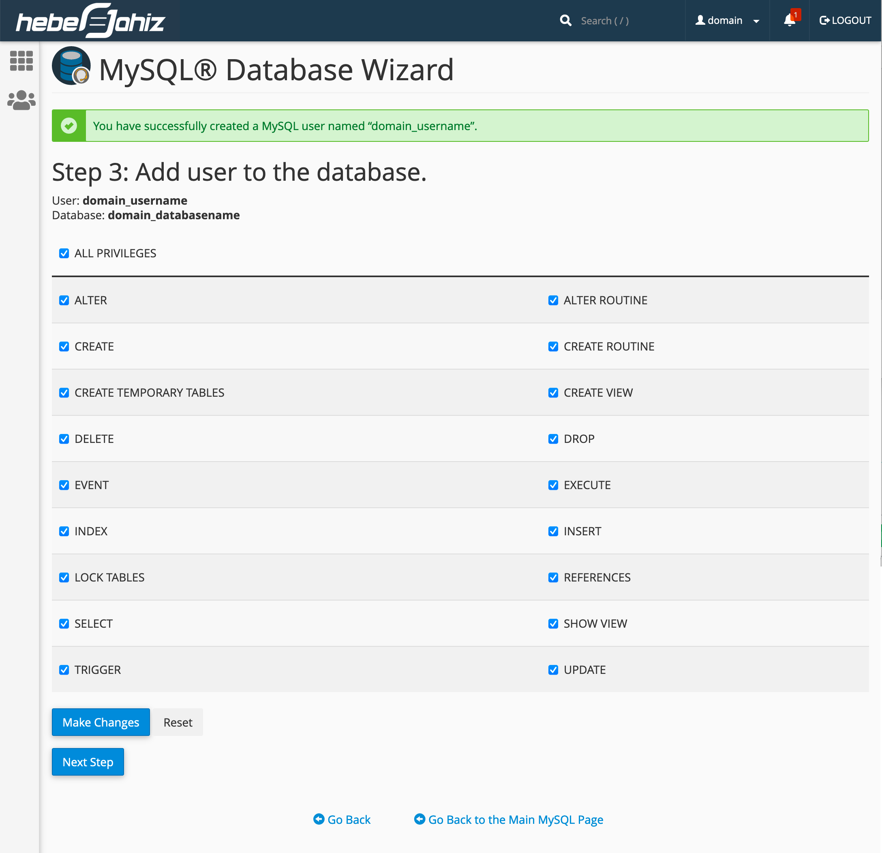This screenshot has width=882, height=853.
Task: Toggle the LOCK TABLES checkbox
Action: coord(64,577)
